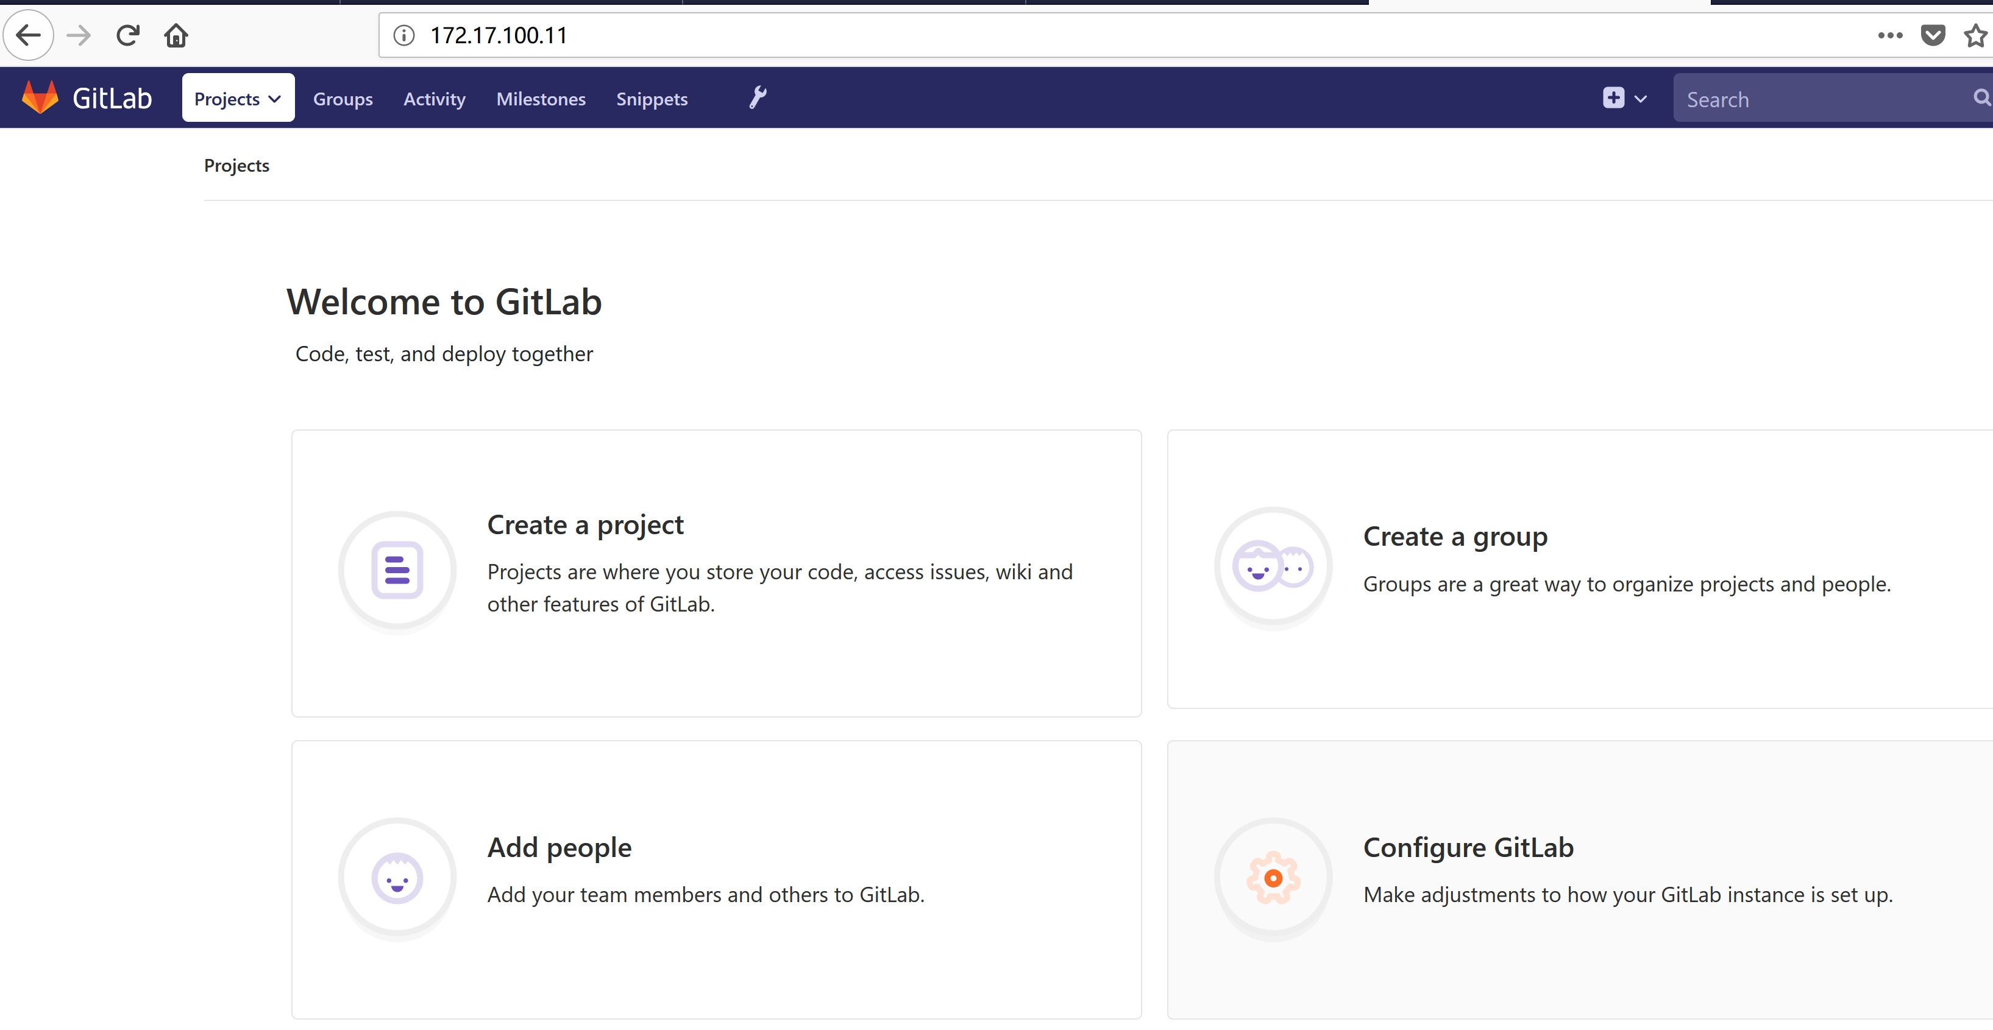Bookmark this page with the star icon
Image resolution: width=1993 pixels, height=1030 pixels.
coord(1975,35)
